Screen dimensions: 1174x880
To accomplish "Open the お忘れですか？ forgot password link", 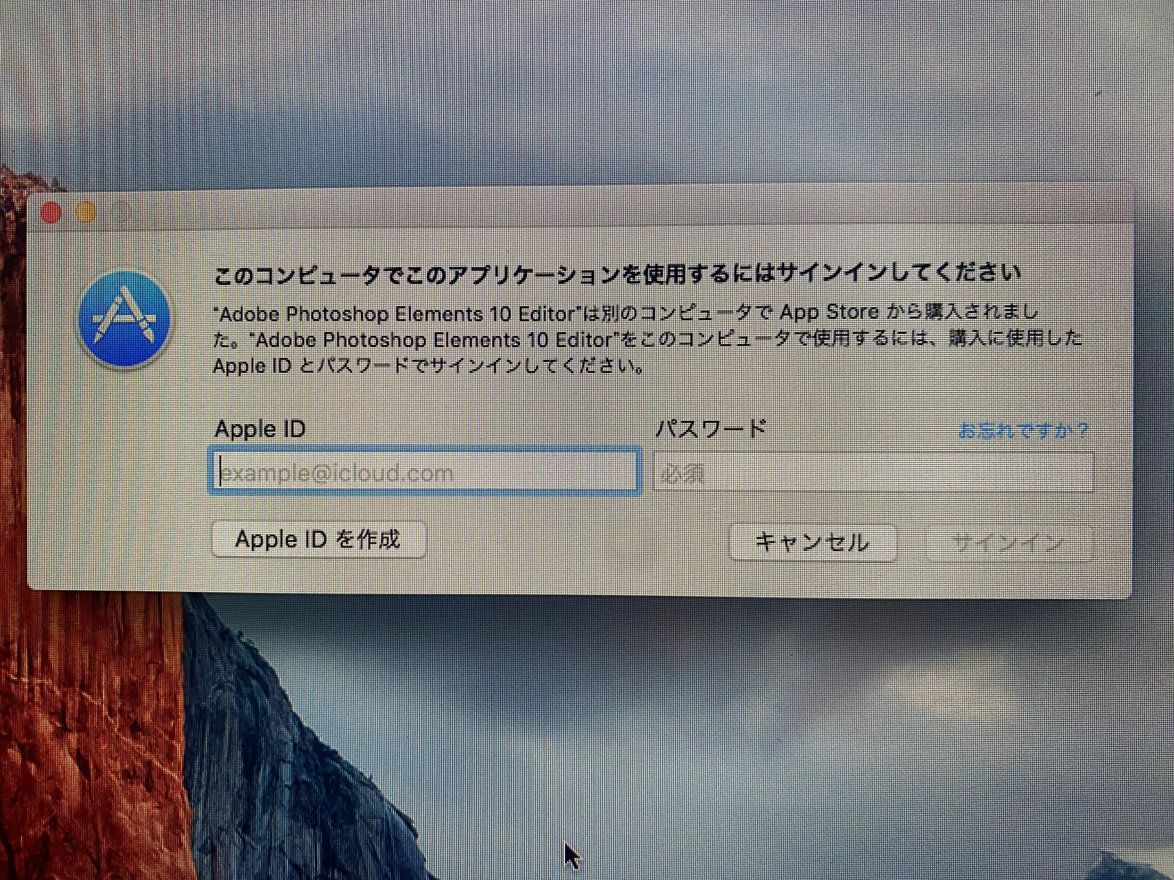I will pyautogui.click(x=1023, y=431).
